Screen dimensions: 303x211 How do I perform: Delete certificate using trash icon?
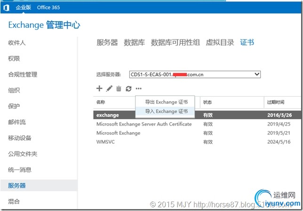119,89
